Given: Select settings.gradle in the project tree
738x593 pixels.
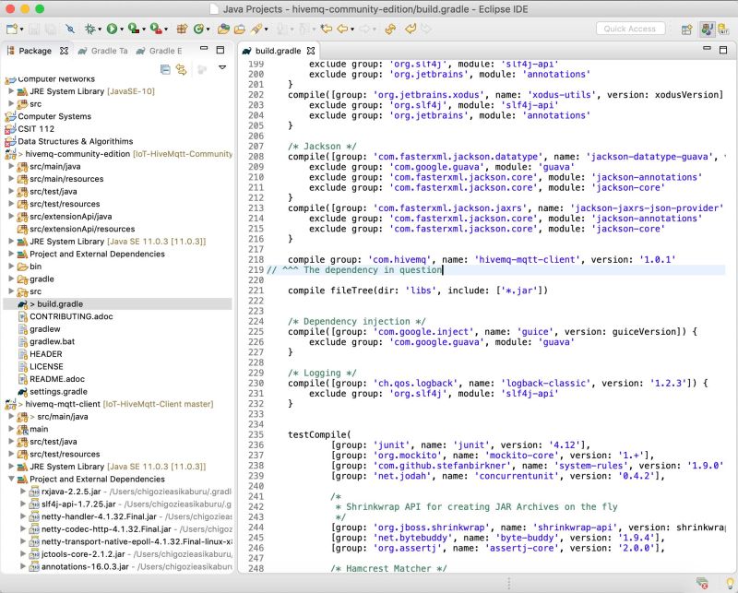Looking at the screenshot, I should [x=57, y=391].
